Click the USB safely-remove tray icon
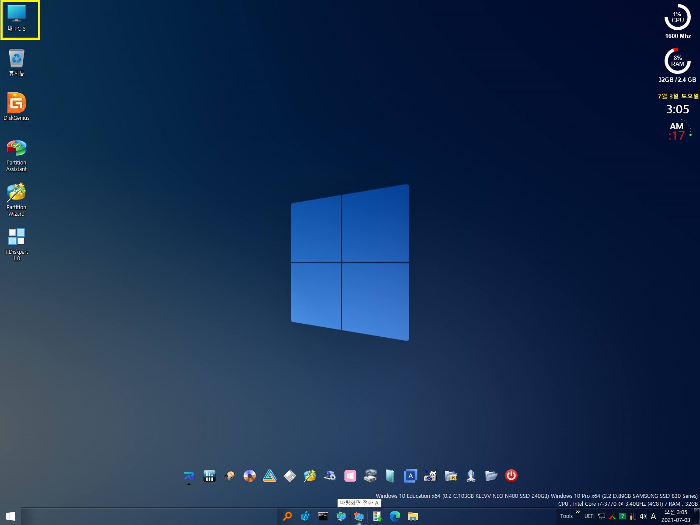This screenshot has width=700, height=525. [633, 516]
